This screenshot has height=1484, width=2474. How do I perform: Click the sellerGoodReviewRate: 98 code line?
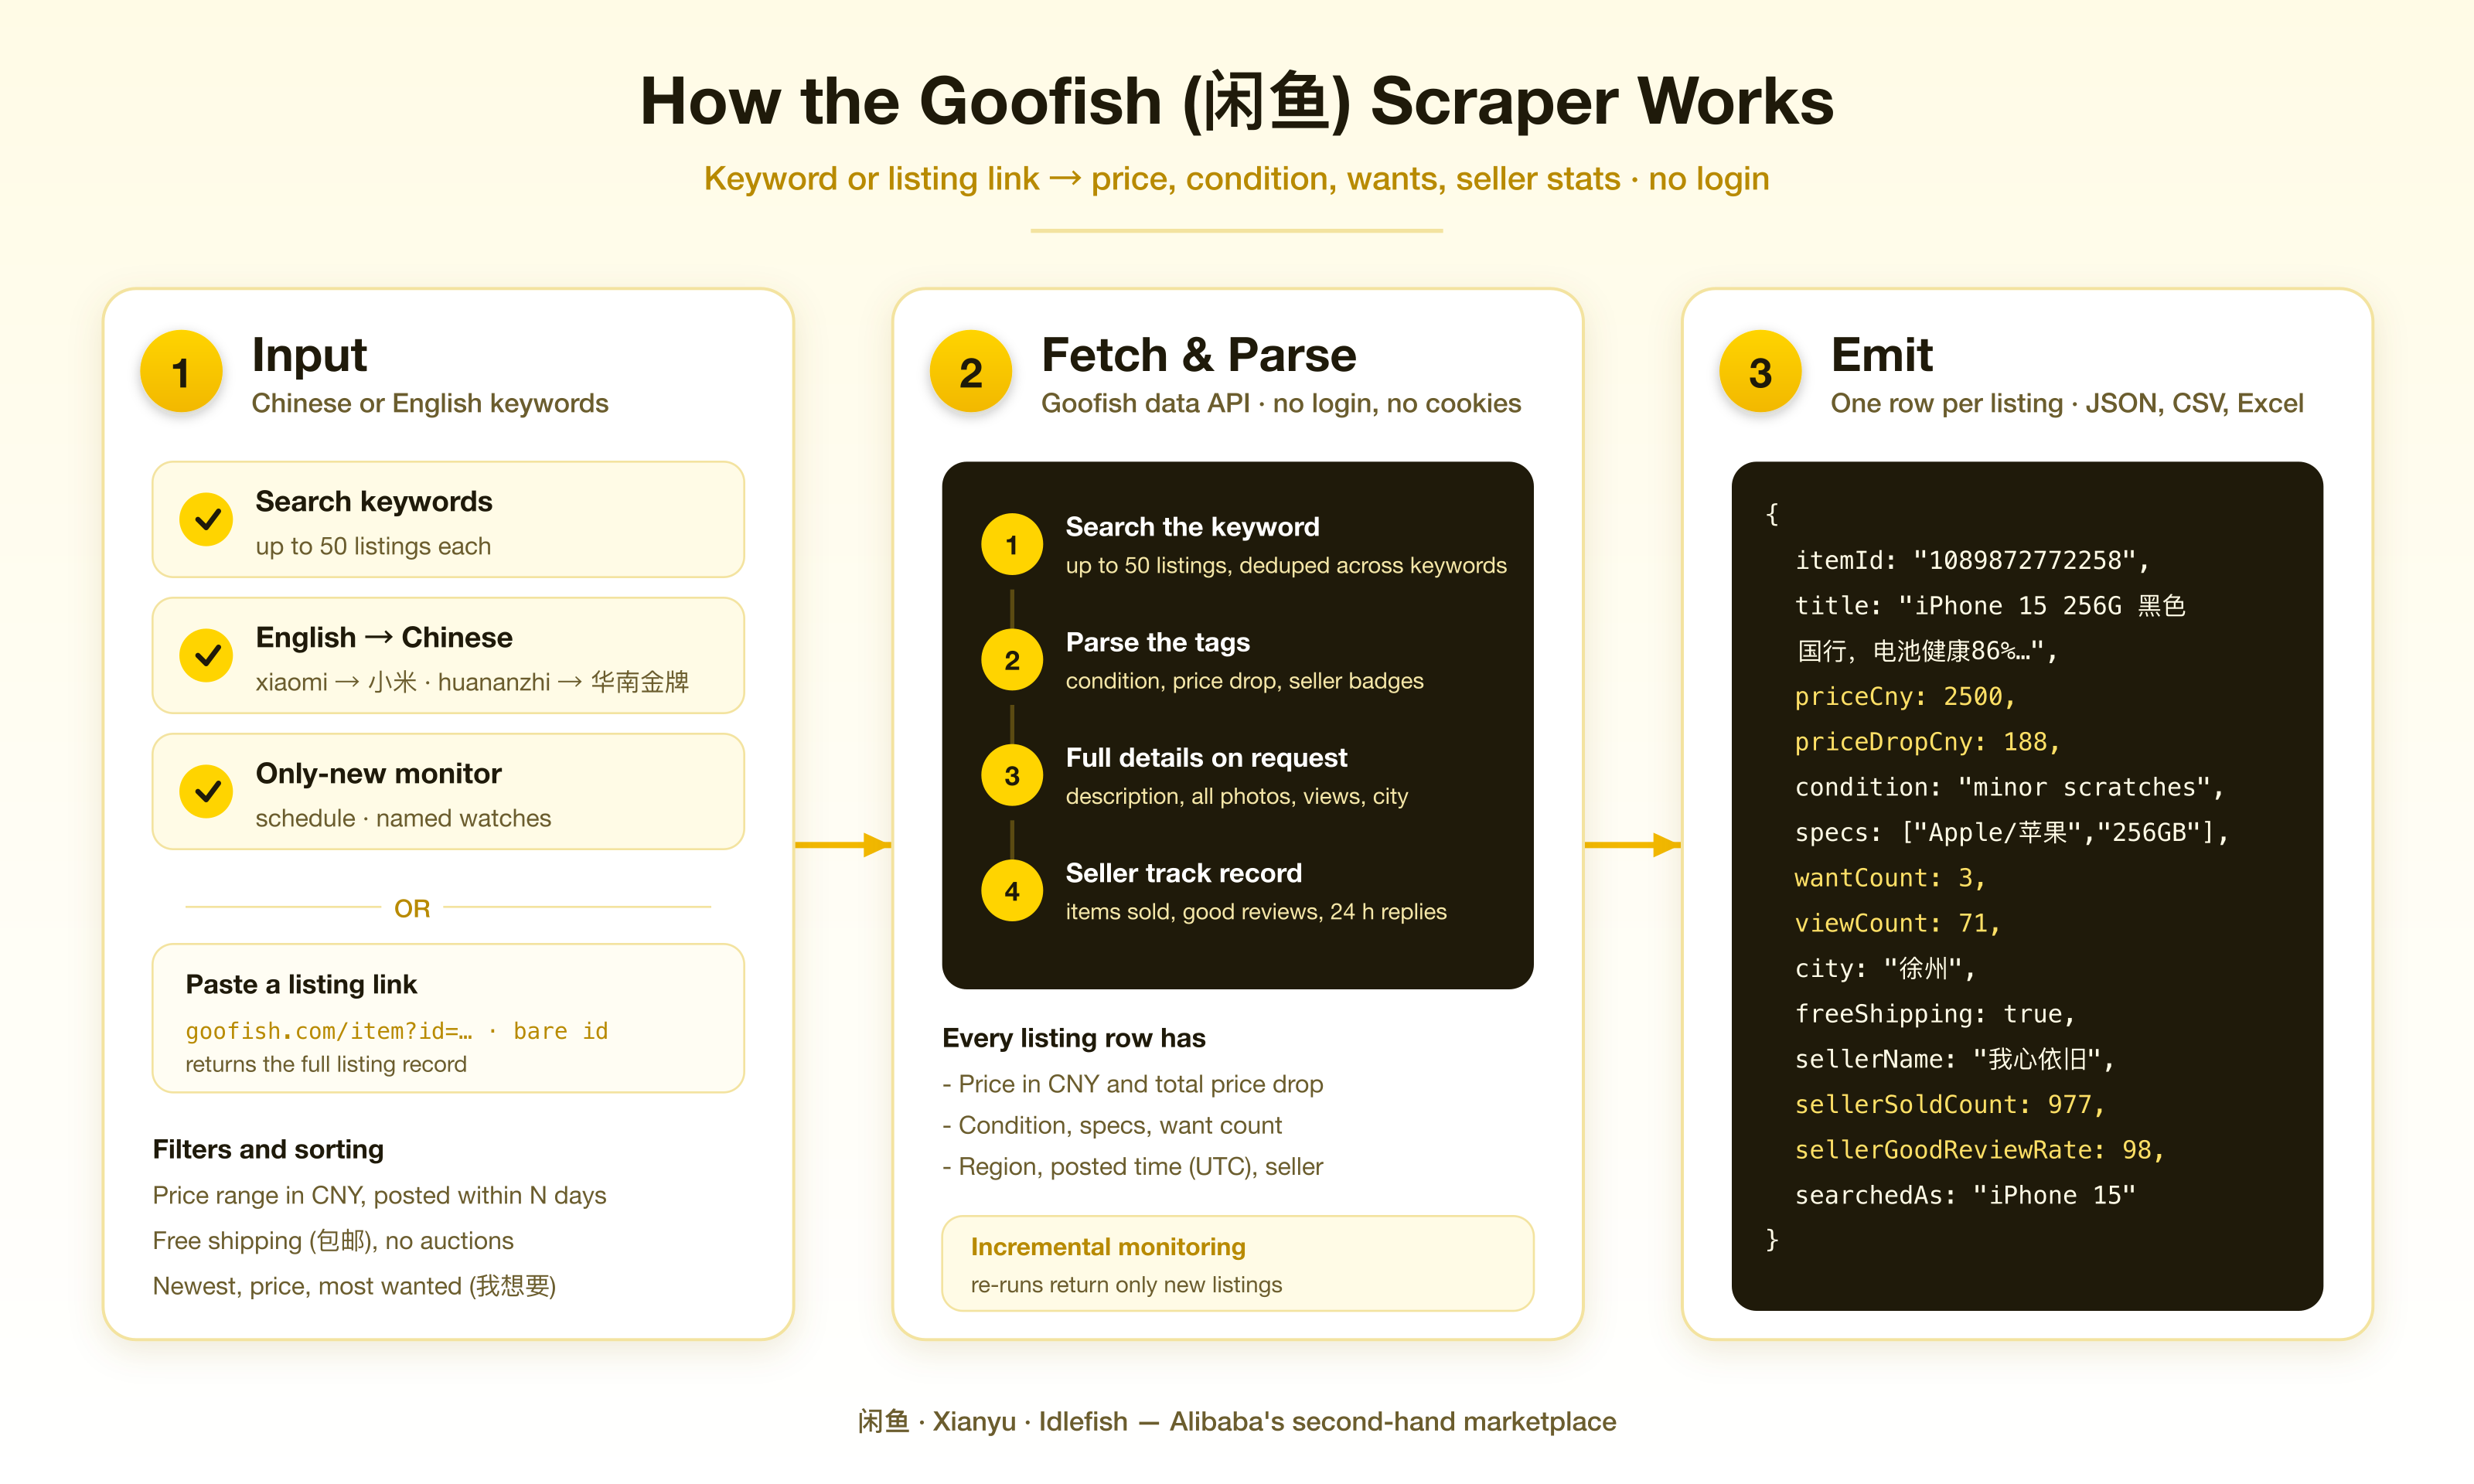pos(1979,1150)
